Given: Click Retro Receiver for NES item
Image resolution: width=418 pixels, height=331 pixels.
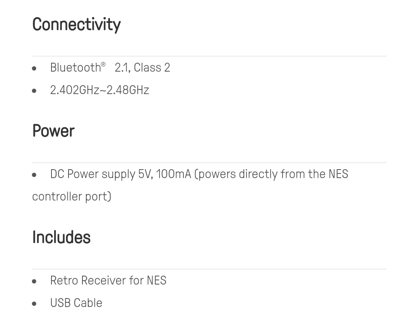Looking at the screenshot, I should click(x=108, y=281).
